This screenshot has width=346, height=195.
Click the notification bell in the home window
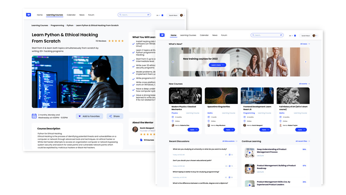pyautogui.click(x=295, y=35)
